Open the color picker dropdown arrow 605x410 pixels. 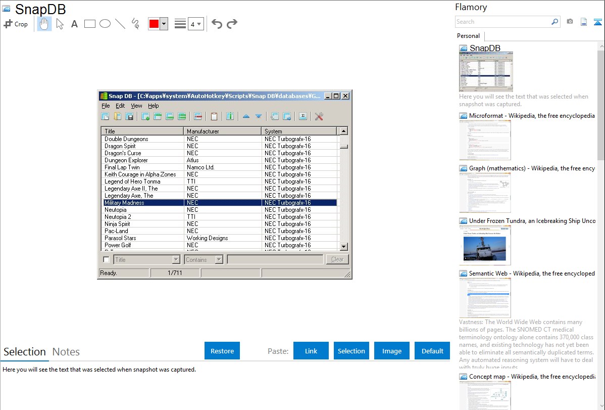pyautogui.click(x=164, y=24)
